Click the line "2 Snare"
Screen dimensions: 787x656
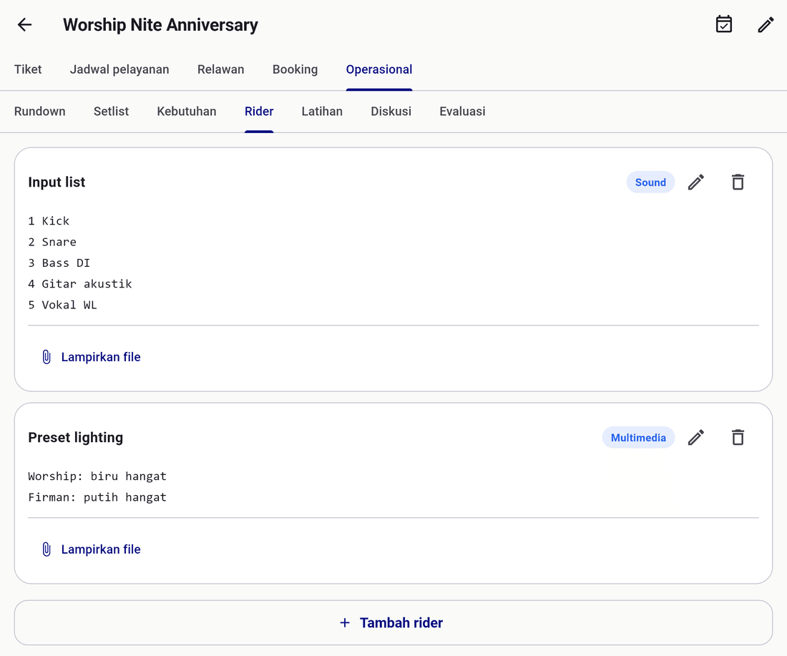[52, 242]
